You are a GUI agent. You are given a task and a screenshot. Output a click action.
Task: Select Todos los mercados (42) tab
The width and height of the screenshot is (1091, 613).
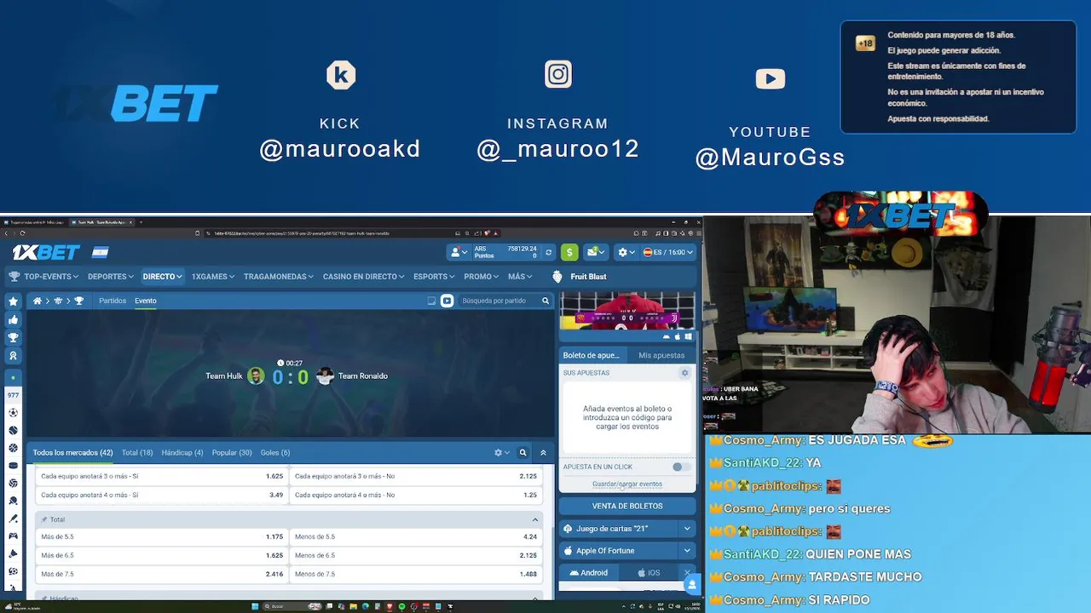coord(72,453)
